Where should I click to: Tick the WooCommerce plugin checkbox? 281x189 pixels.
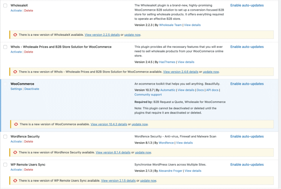[x=5, y=84]
